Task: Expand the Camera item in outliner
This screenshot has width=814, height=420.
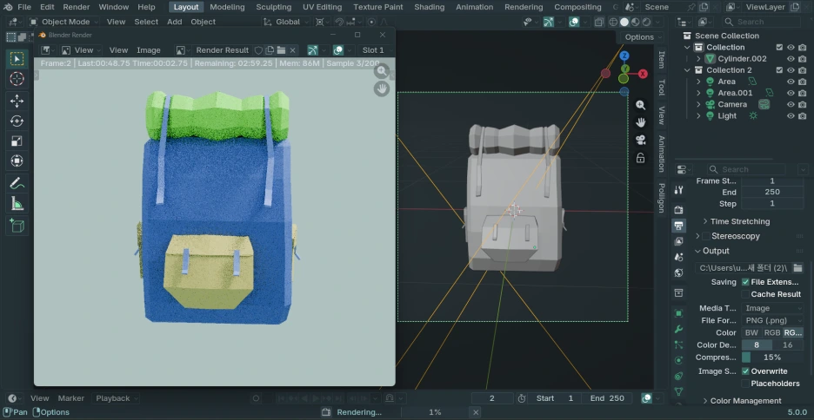Action: pos(698,104)
